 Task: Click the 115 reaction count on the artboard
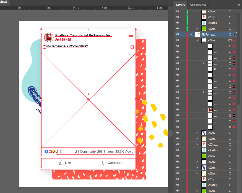tap(59, 152)
